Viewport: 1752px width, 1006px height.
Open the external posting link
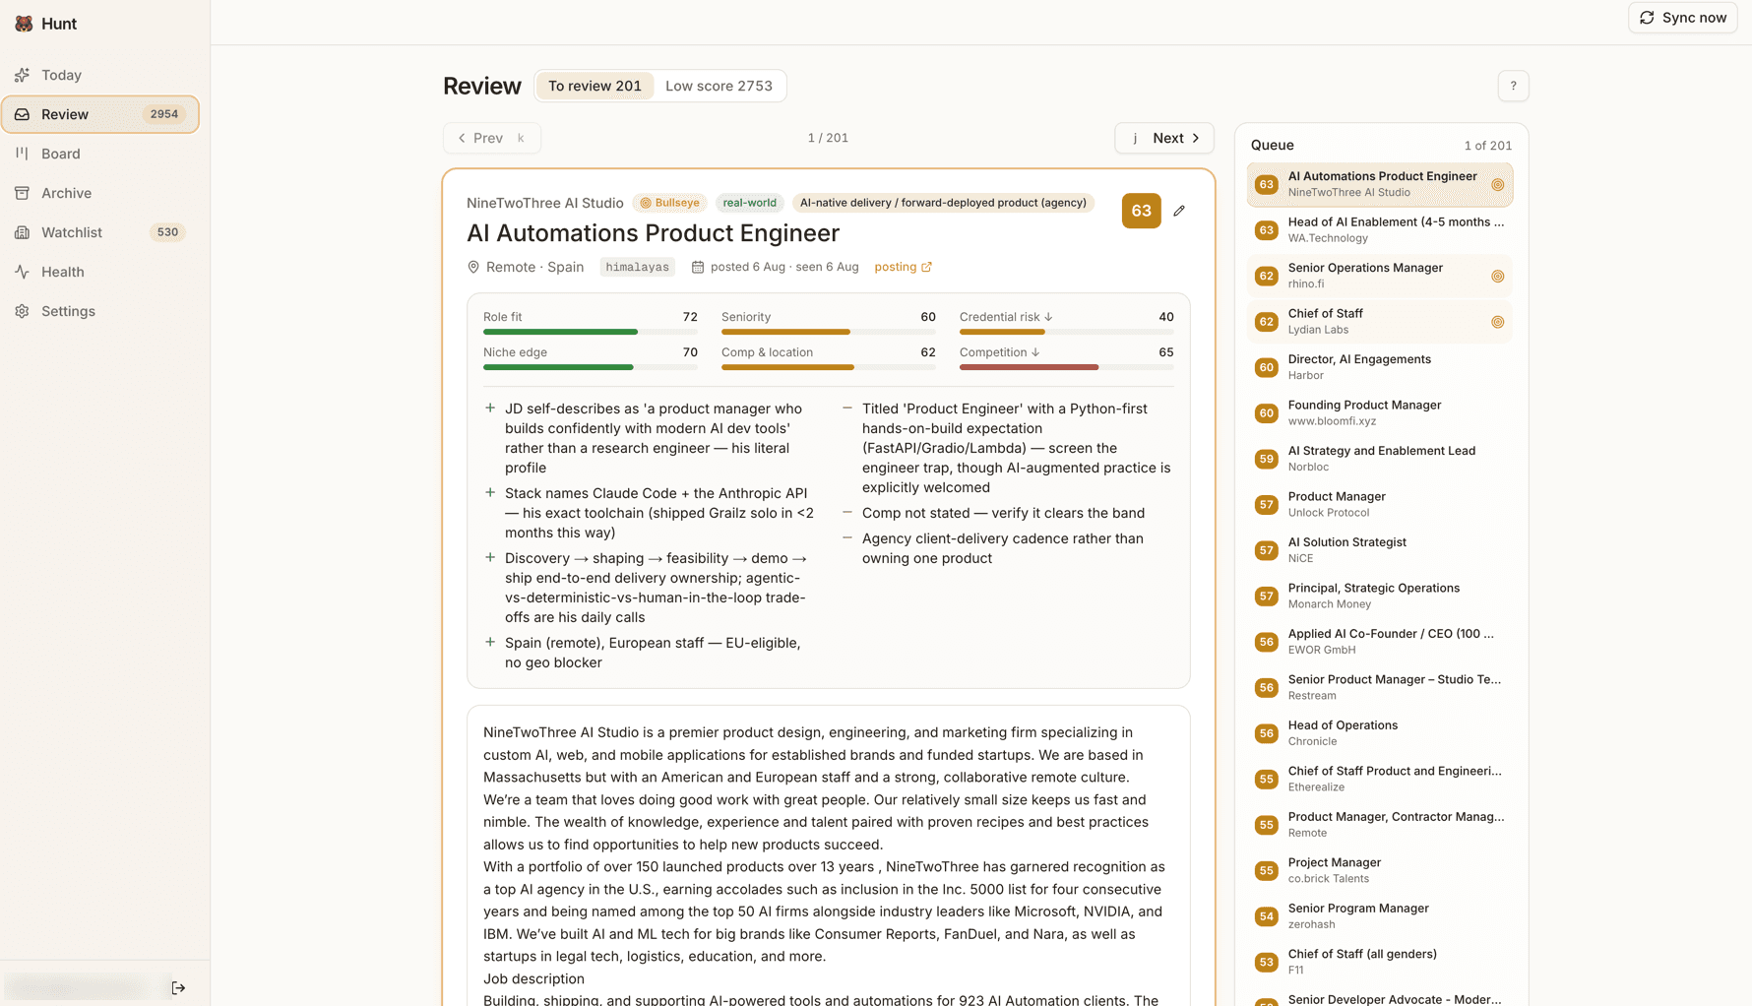coord(903,267)
